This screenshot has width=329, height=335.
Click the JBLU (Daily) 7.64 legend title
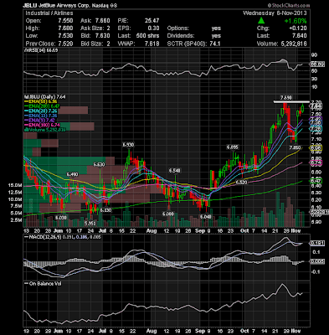click(45, 97)
